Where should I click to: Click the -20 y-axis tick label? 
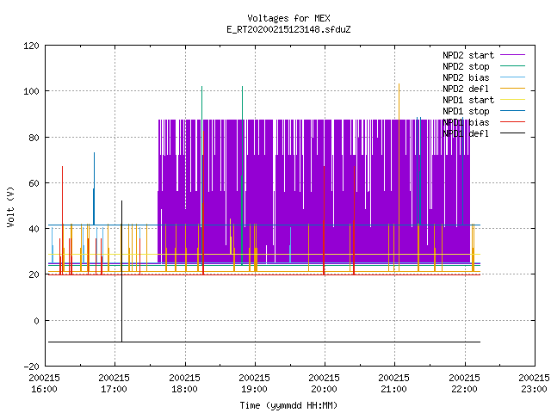pos(31,367)
